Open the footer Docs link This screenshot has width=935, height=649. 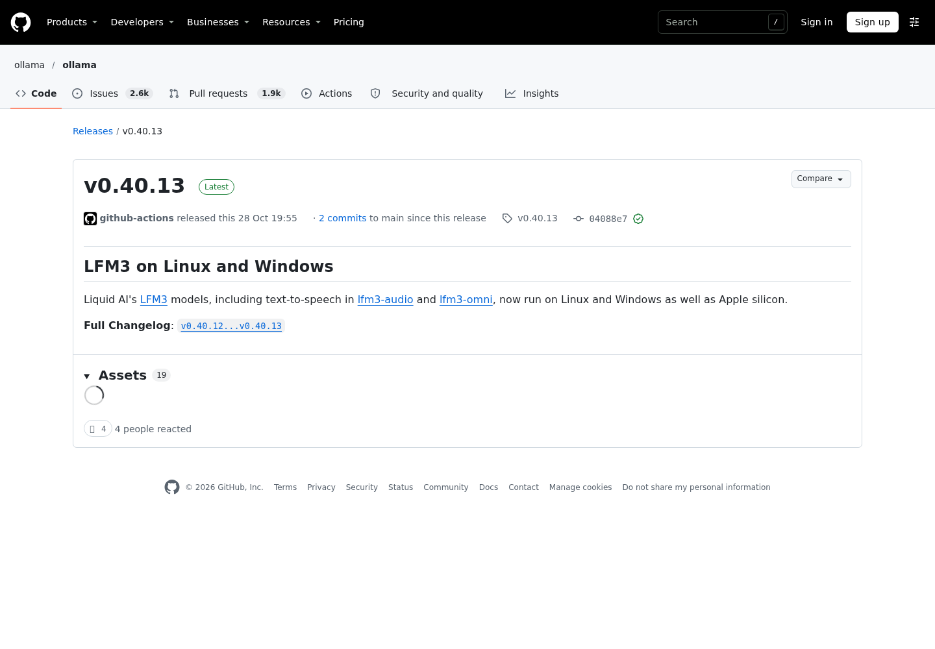(488, 487)
